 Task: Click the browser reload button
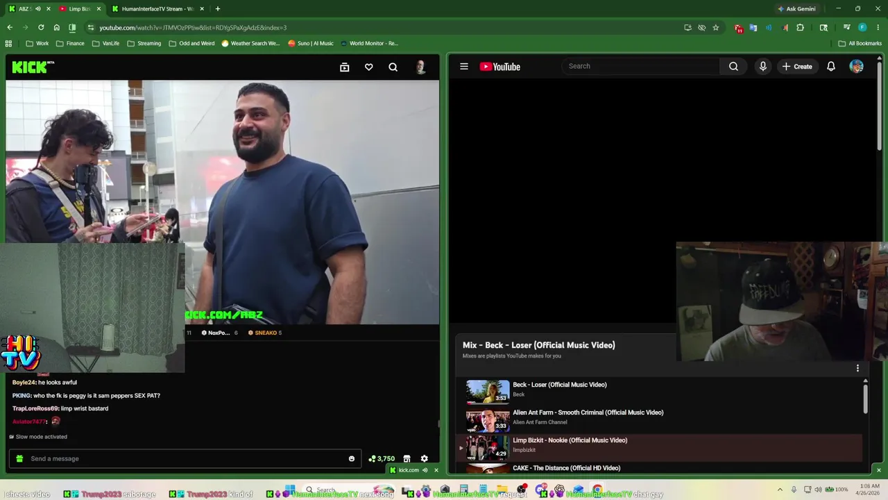[41, 28]
